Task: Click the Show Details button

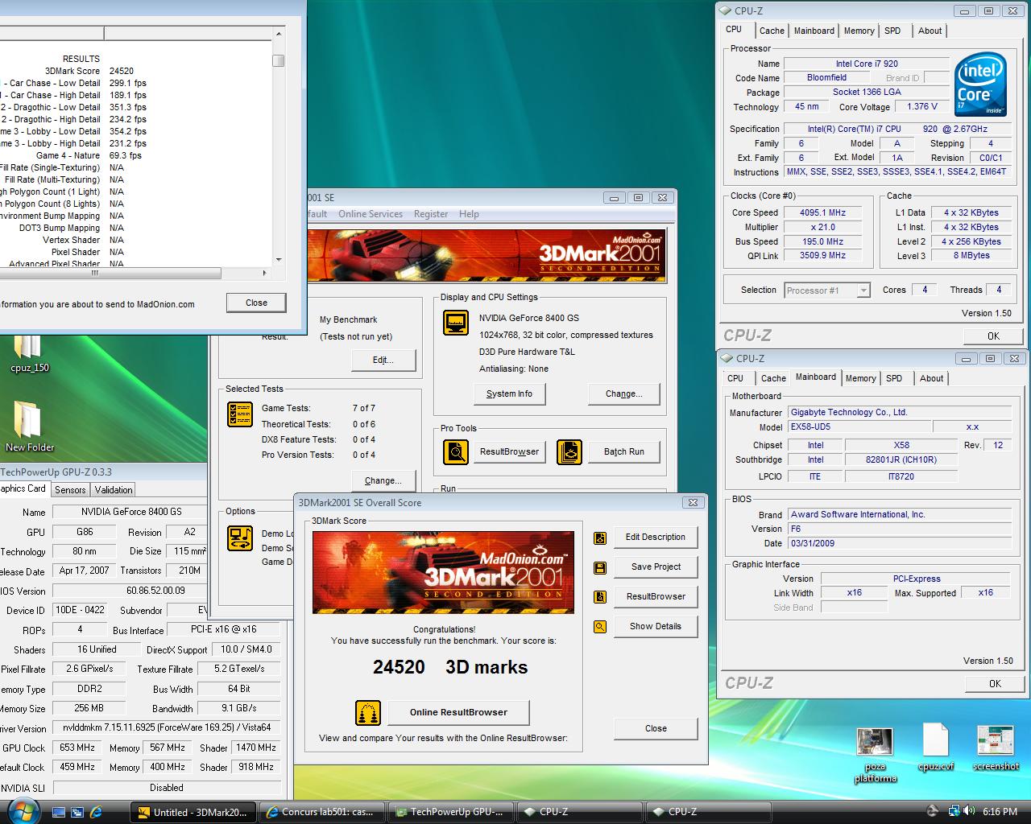Action: [x=656, y=626]
